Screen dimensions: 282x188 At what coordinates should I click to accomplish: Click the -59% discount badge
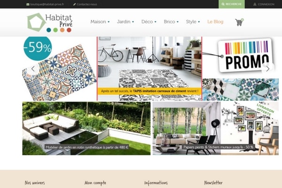click(x=38, y=47)
